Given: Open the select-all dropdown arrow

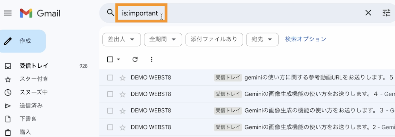Looking at the screenshot, I should tap(118, 59).
